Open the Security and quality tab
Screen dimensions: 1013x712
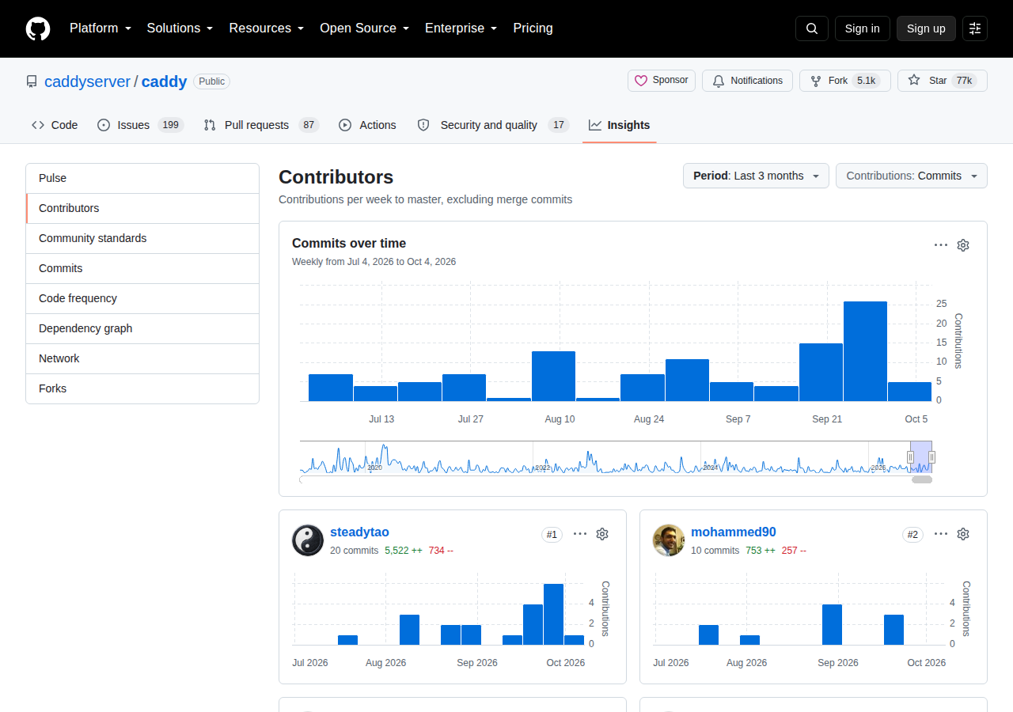pyautogui.click(x=493, y=125)
